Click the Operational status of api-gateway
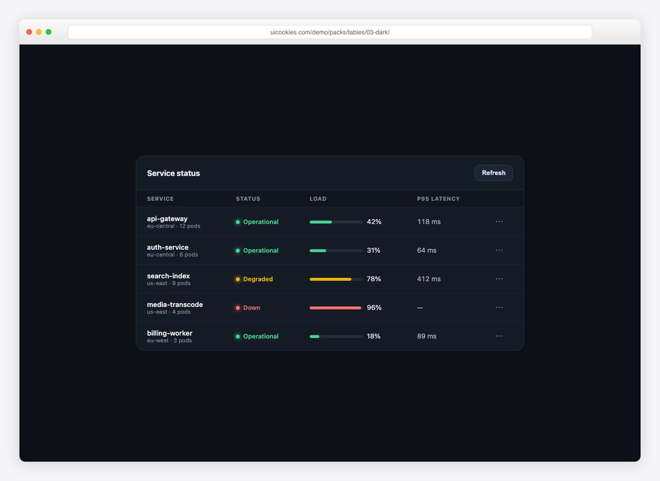This screenshot has height=481, width=660. (x=257, y=222)
